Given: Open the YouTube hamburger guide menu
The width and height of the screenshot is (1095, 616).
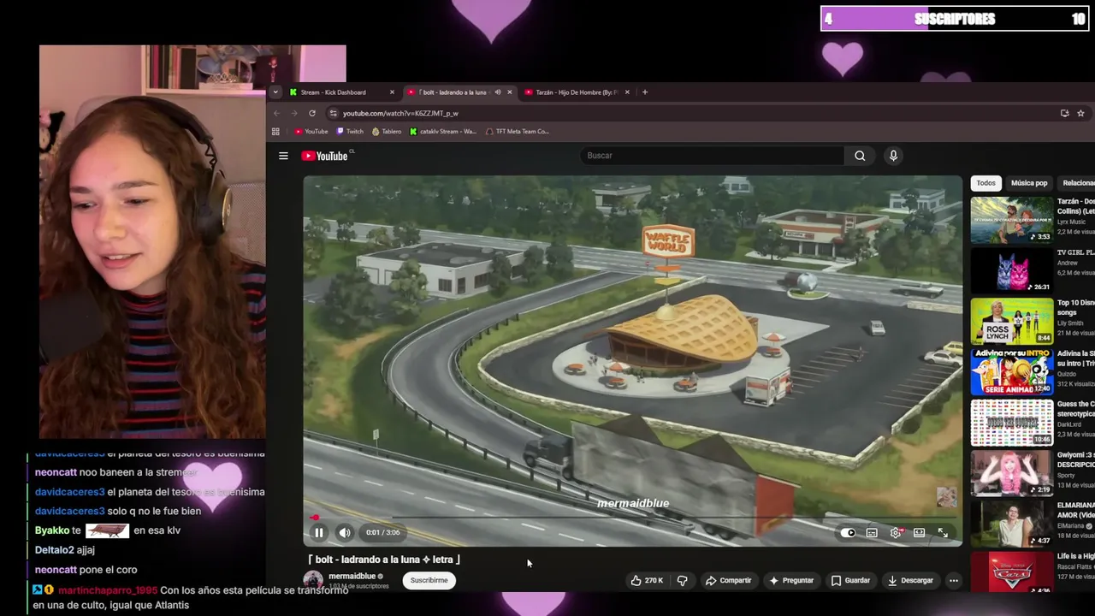Looking at the screenshot, I should click(x=283, y=156).
